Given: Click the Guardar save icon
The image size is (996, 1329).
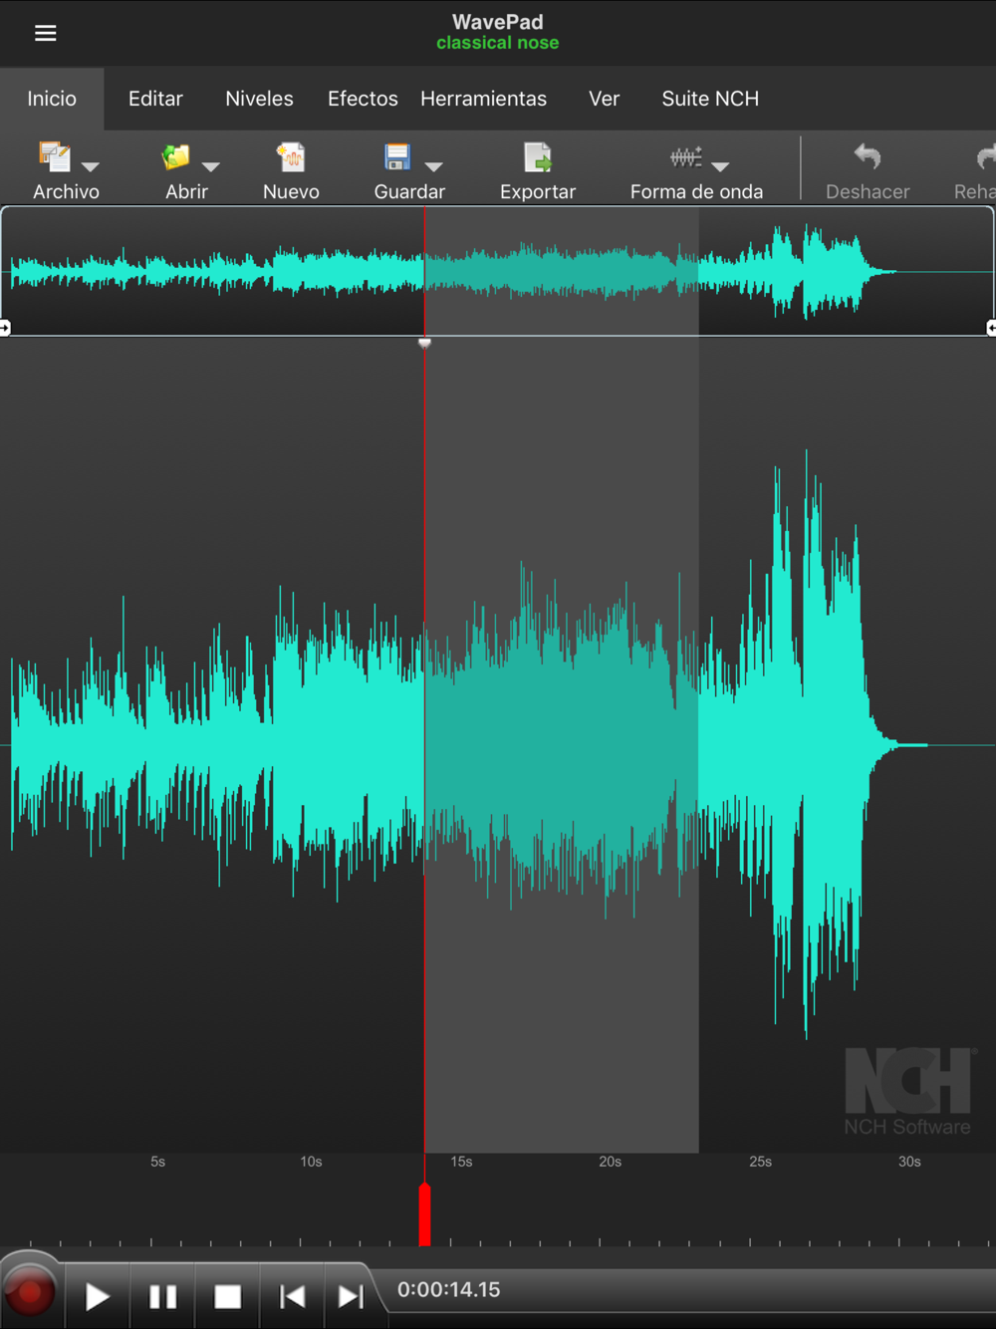Looking at the screenshot, I should click(397, 157).
